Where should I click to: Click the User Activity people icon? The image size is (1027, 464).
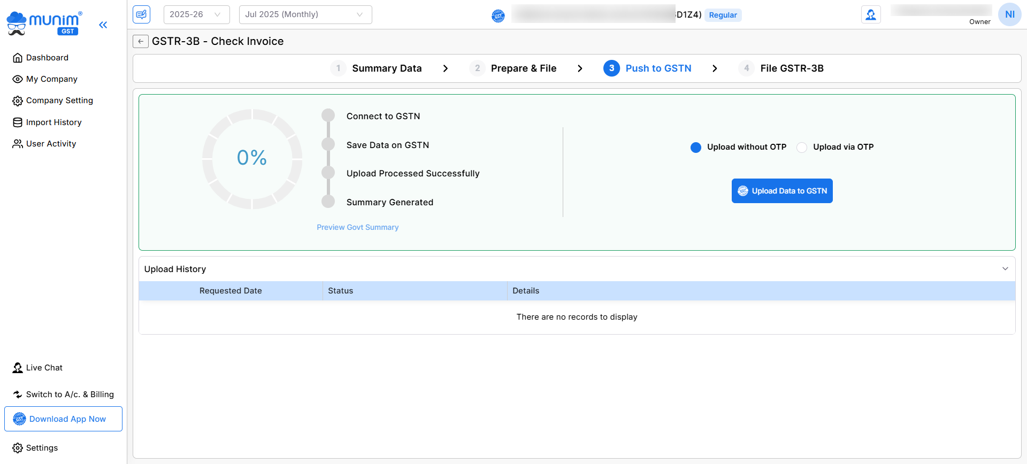coord(18,144)
